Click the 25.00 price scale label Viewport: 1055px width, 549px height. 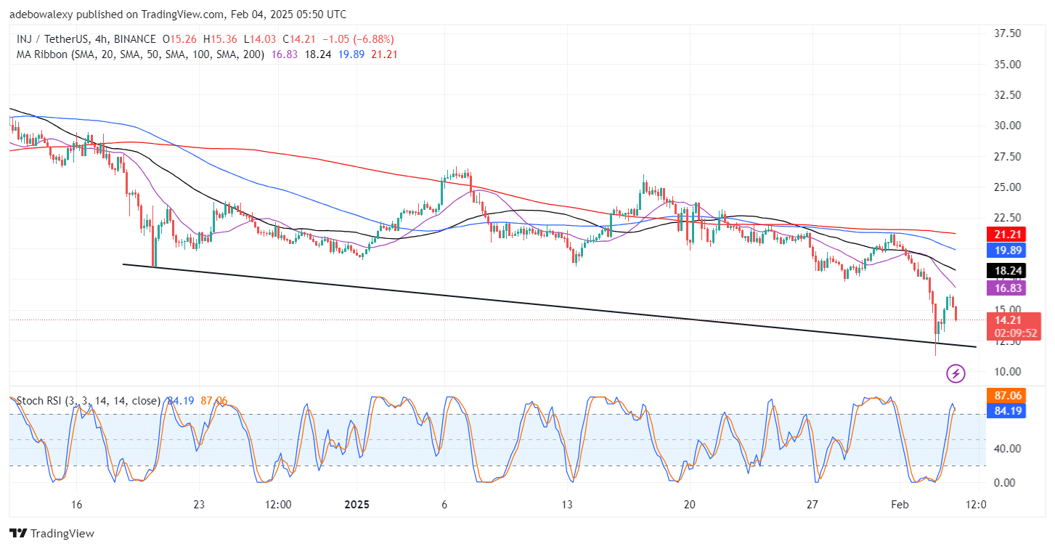tap(1006, 187)
